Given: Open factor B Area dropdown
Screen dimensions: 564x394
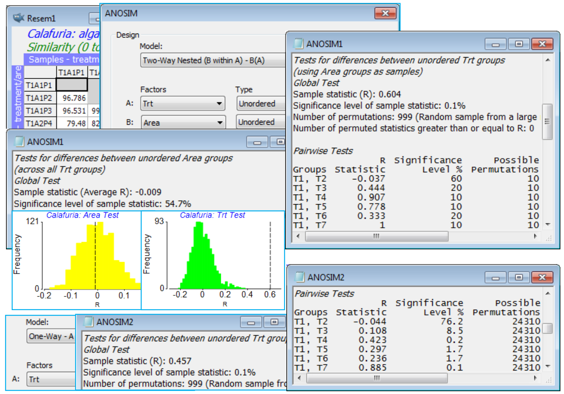Looking at the screenshot, I should tap(183, 122).
